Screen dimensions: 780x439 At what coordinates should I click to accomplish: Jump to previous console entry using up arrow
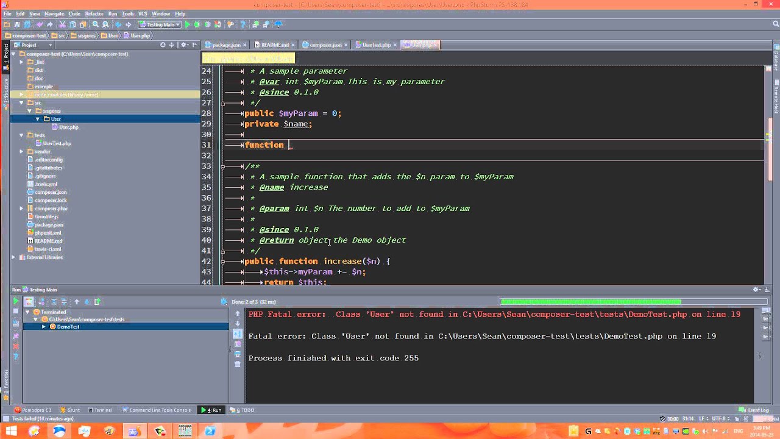click(x=238, y=313)
